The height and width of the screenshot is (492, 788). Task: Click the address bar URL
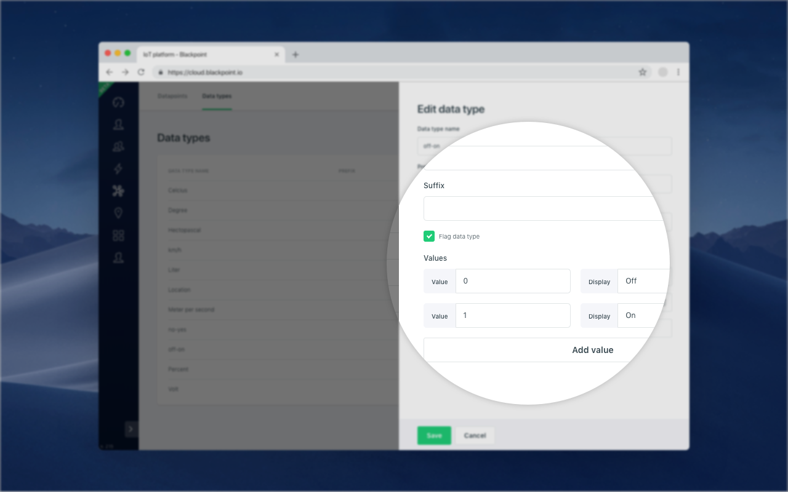point(205,72)
